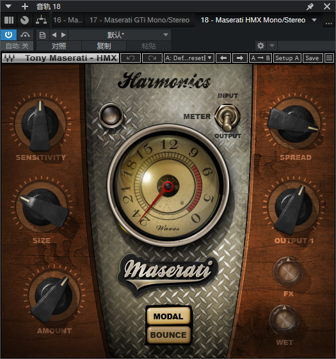Click the sensitivity indicator LED
336x359 pixels.
click(x=111, y=115)
